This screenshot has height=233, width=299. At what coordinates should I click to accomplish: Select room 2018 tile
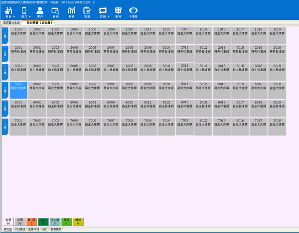pos(277,54)
